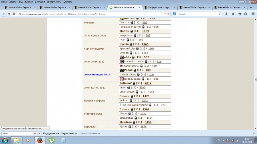This screenshot has width=257, height=144.
Task: Open the score 5397 link for visun
Action: (142, 88)
